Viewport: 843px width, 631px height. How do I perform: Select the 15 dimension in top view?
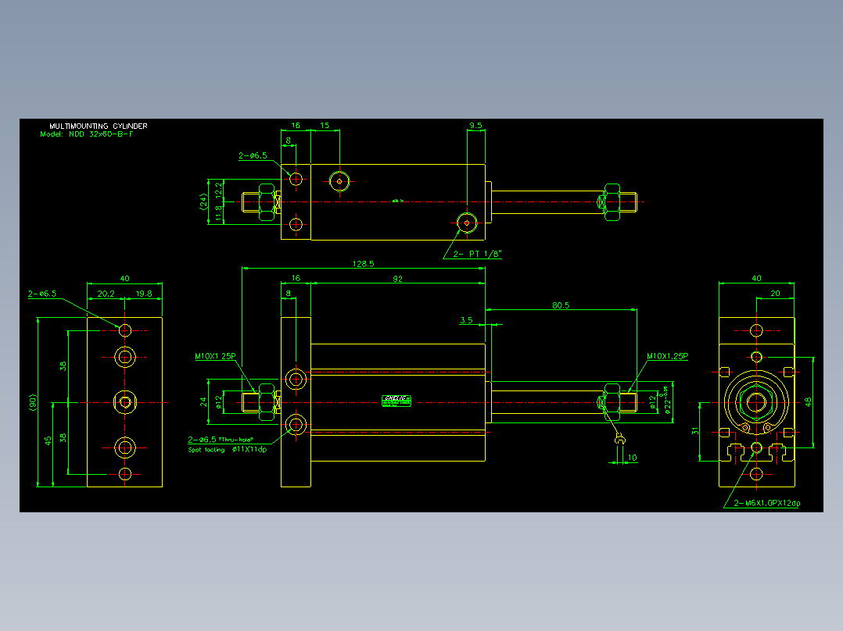(x=325, y=125)
